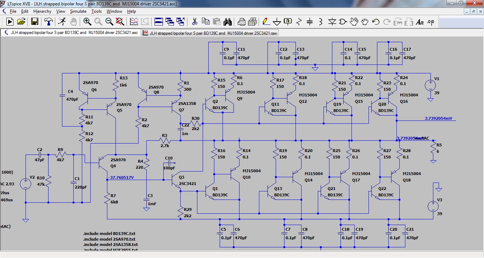Click the Zoom Full Extents crossed magnifier
This screenshot has height=258, width=484.
120,22
